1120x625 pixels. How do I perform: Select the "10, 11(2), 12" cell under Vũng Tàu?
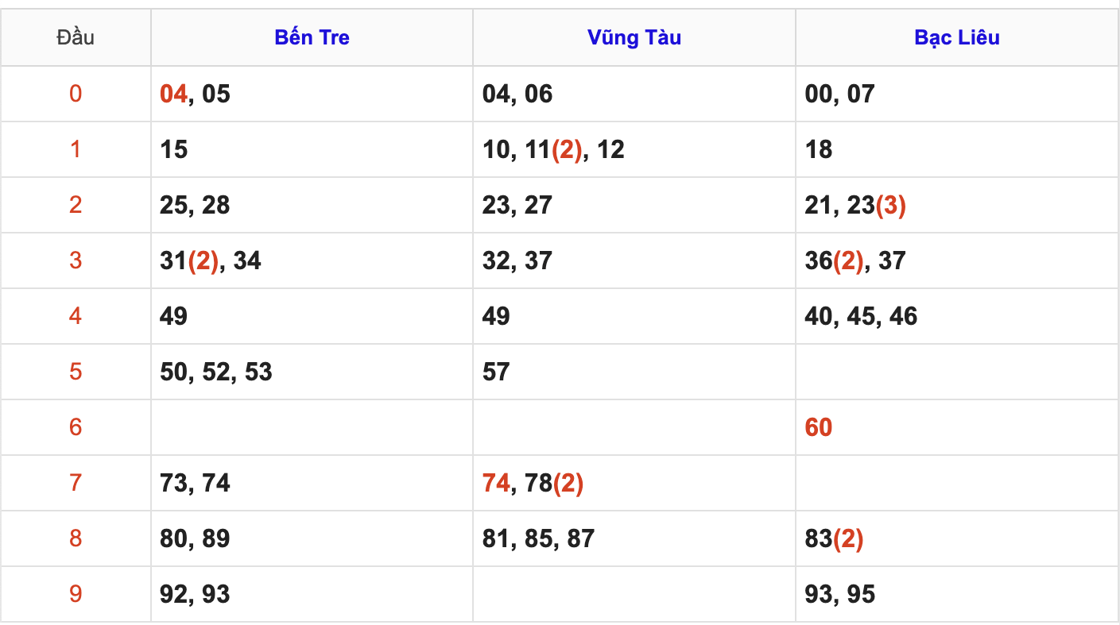553,149
